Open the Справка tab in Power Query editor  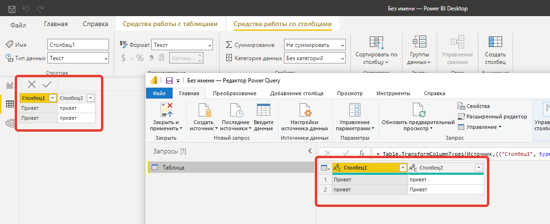[x=435, y=93]
